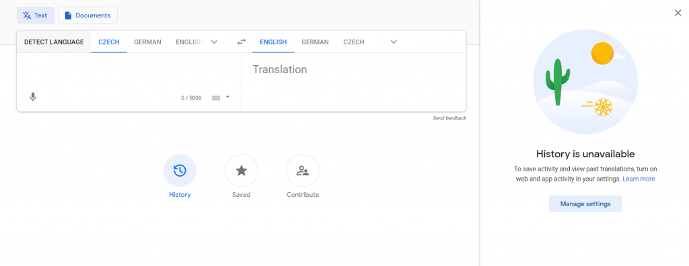This screenshot has height=266, width=689.
Task: Switch to Documents translation mode
Action: click(87, 15)
